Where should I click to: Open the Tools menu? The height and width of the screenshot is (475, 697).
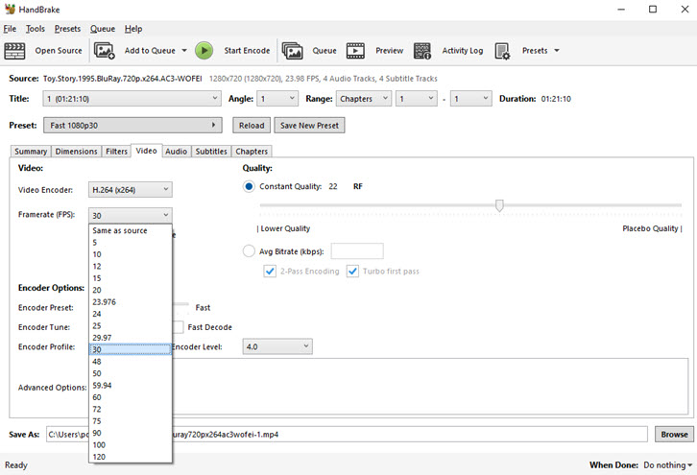(x=36, y=29)
